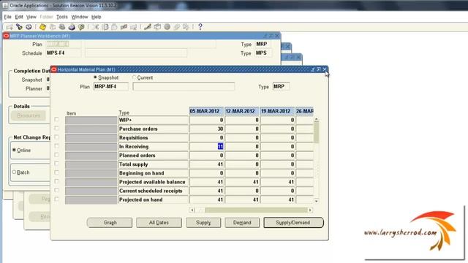The width and height of the screenshot is (468, 263).
Task: Open the Edit menu
Action: coord(19,17)
